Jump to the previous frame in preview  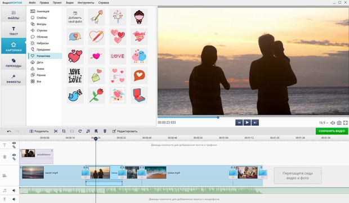[239, 123]
